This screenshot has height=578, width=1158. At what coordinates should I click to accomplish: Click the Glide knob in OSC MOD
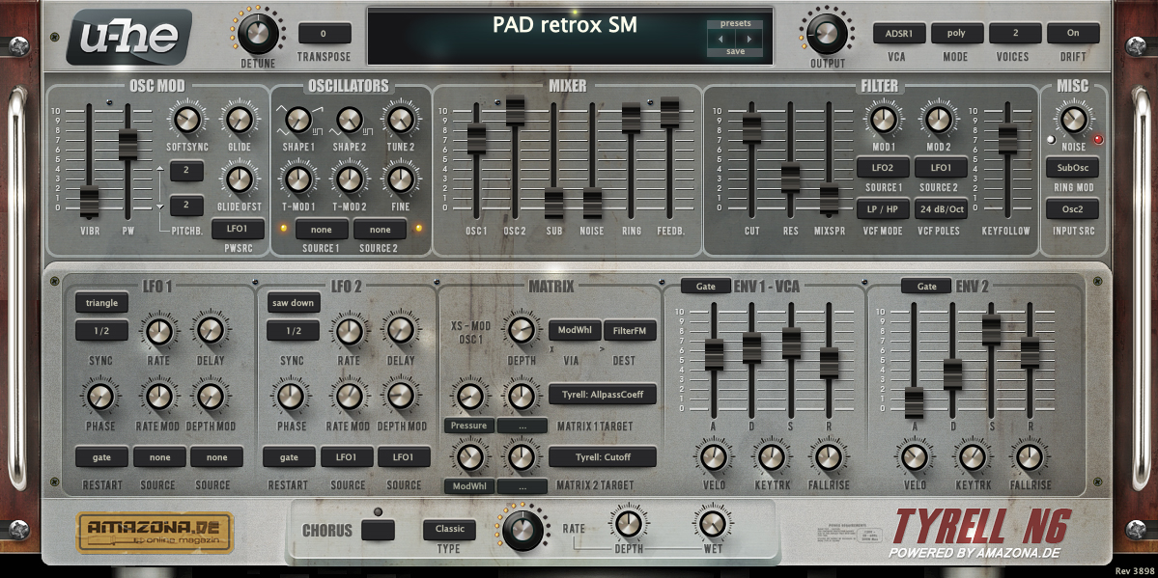[240, 118]
